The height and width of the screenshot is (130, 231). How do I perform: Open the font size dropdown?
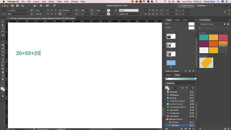(x=44, y=10)
